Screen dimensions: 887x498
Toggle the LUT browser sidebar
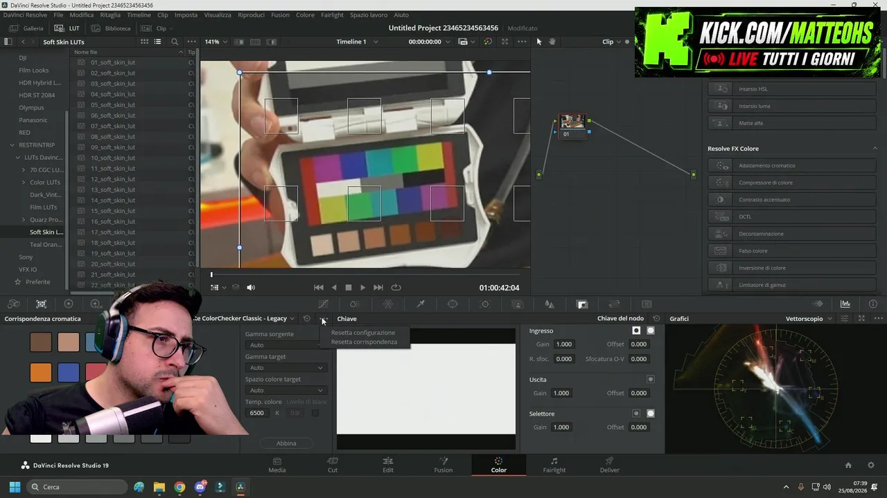click(8, 41)
